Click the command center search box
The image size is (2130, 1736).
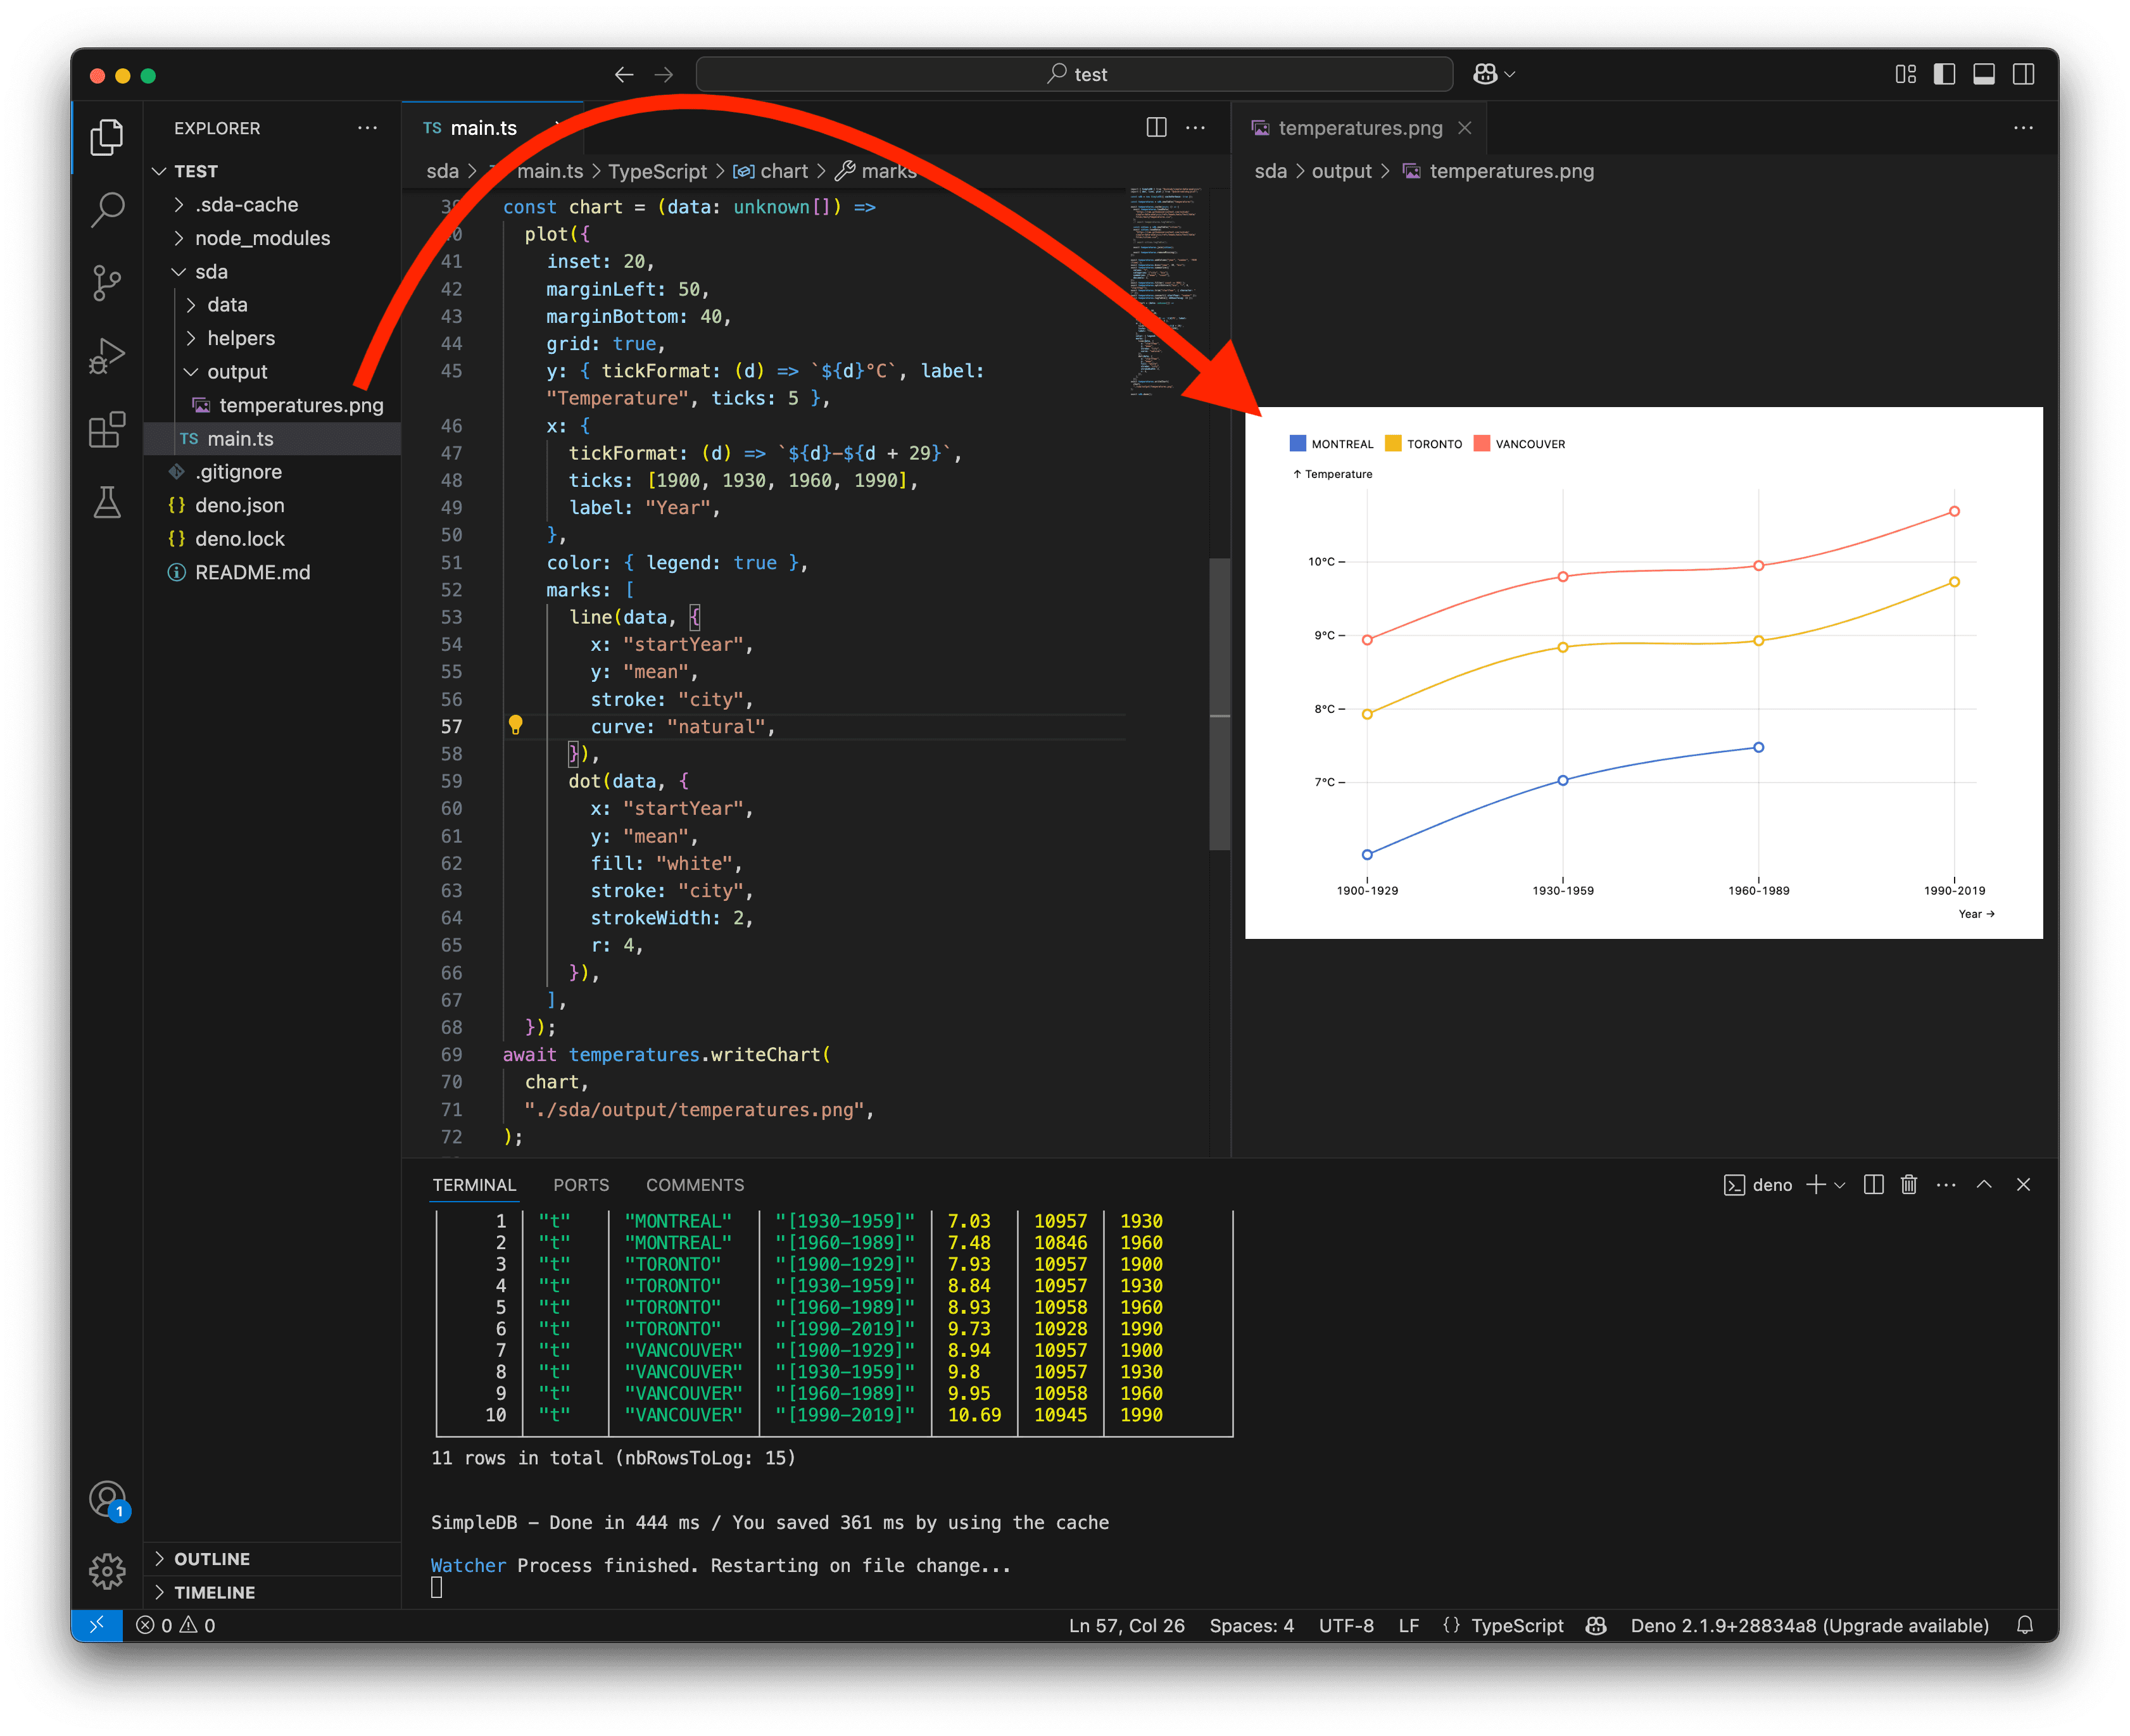[x=1074, y=74]
